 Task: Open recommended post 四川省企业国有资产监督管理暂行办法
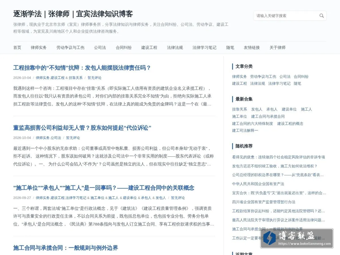coord(264,202)
